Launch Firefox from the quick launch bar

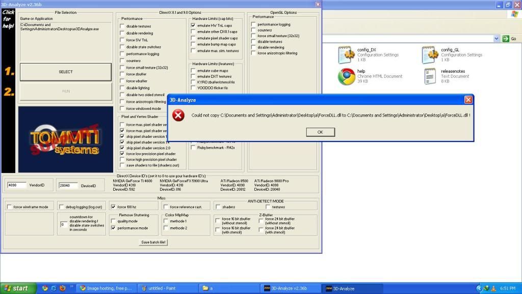point(62,288)
